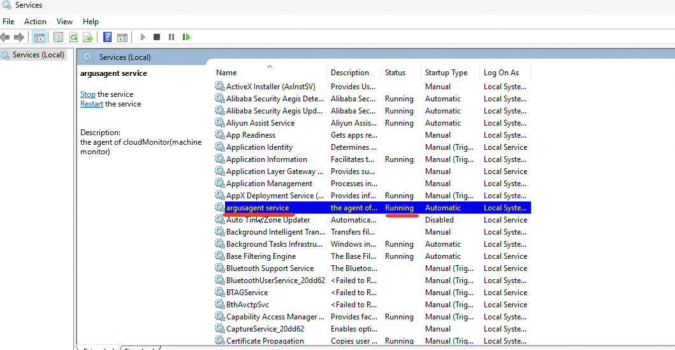This screenshot has height=350, width=675.
Task: Click the Refresh toolbar icon
Action: [73, 38]
